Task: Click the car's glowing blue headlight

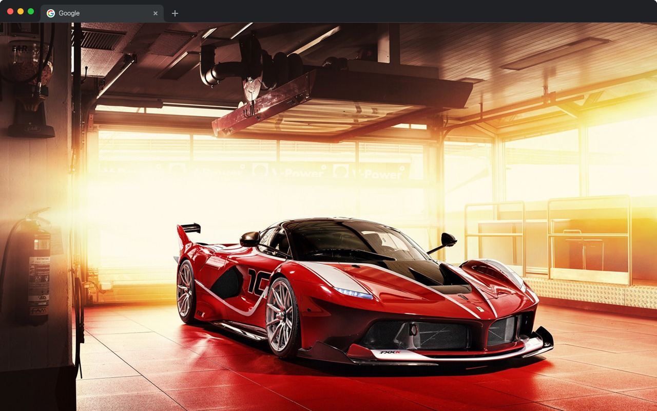Action: tap(354, 293)
